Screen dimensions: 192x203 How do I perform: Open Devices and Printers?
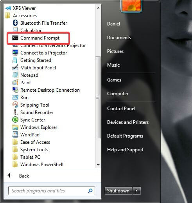click(128, 122)
